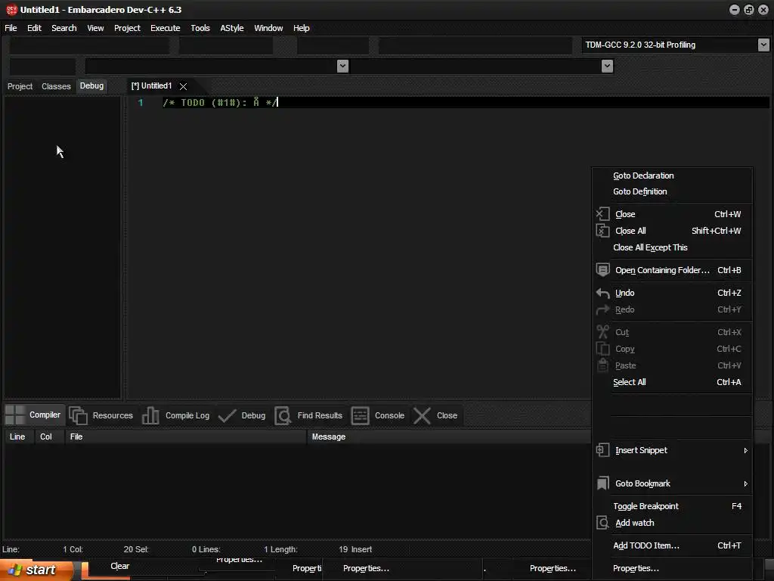Choose Toggle Breakpoint F4
Image resolution: width=774 pixels, height=581 pixels.
pos(672,506)
